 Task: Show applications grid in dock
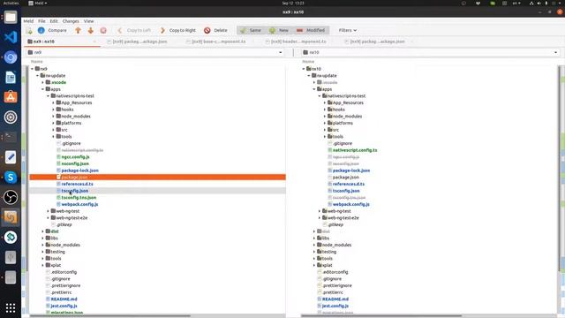coord(11,308)
